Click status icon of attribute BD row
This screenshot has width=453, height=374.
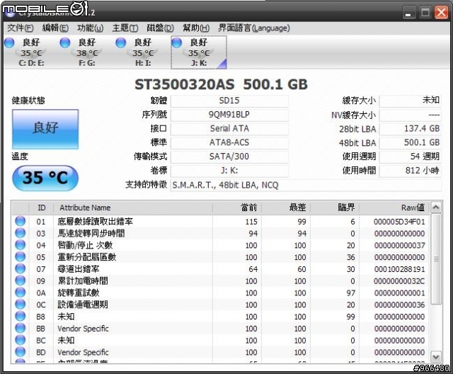[21, 352]
